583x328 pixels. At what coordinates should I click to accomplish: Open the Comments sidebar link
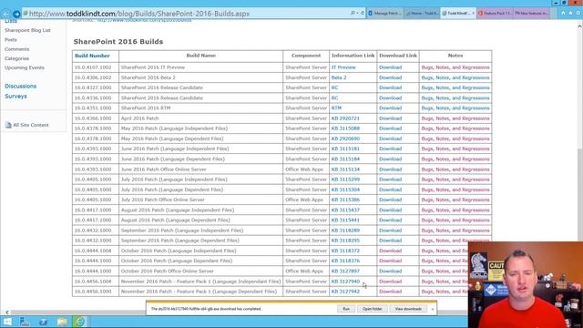click(16, 49)
